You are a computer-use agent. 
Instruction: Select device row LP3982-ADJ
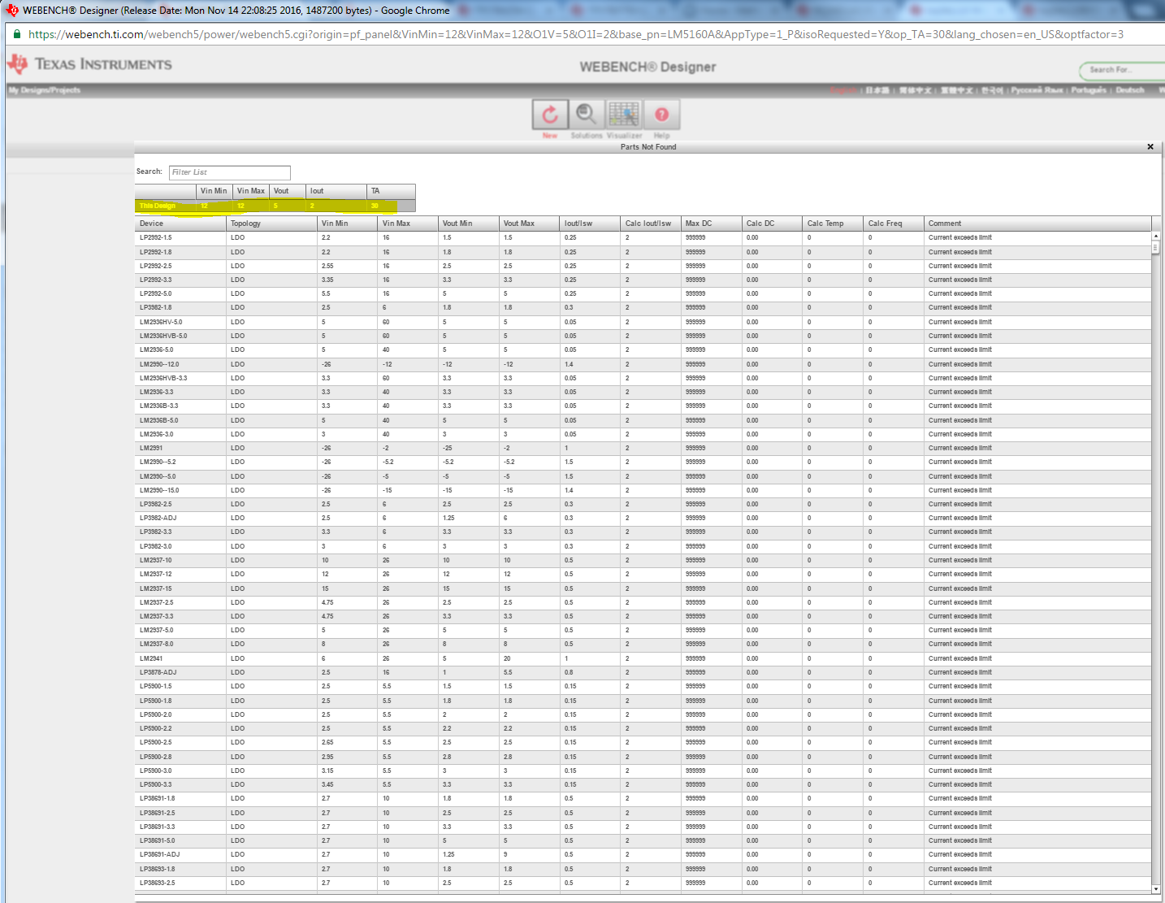pos(643,519)
